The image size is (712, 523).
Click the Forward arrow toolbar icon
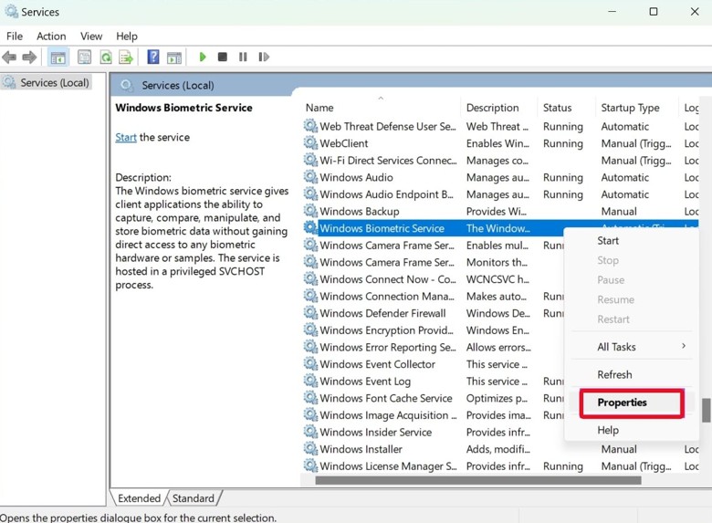pos(29,58)
